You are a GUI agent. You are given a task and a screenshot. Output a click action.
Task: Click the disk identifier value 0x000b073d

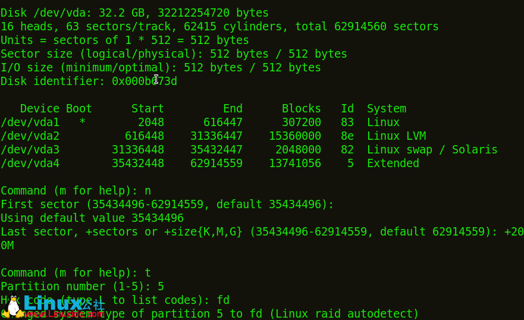[x=145, y=81]
